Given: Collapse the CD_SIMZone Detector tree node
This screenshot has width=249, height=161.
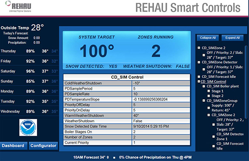Looking at the screenshot, I should (199, 62).
